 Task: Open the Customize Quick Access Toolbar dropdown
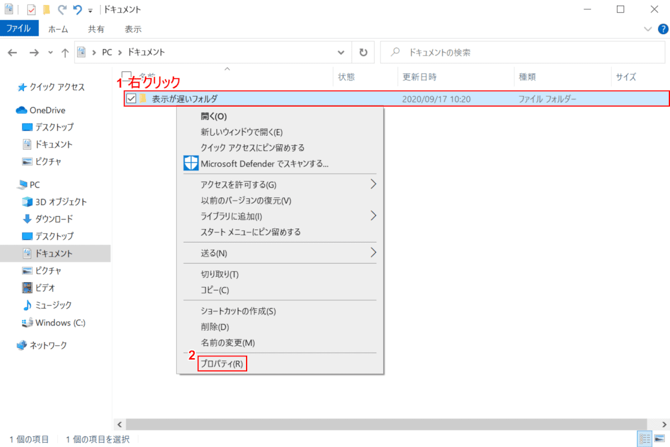tap(90, 10)
